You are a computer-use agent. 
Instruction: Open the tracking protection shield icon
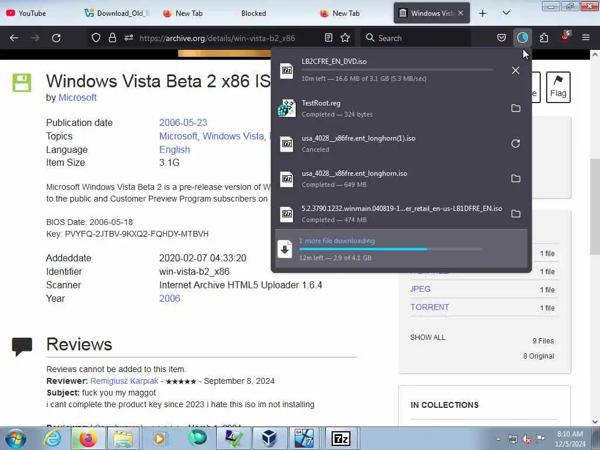pyautogui.click(x=96, y=37)
